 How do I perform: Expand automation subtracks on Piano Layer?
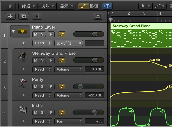coord(24,43)
